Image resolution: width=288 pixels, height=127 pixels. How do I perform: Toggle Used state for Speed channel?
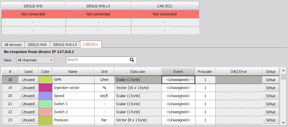pos(28,96)
